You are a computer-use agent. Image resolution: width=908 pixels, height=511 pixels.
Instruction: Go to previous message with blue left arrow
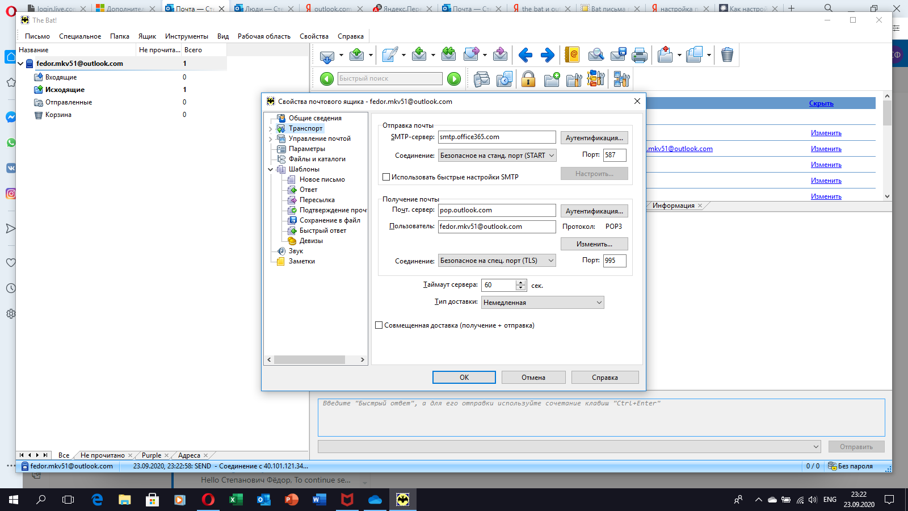[526, 55]
